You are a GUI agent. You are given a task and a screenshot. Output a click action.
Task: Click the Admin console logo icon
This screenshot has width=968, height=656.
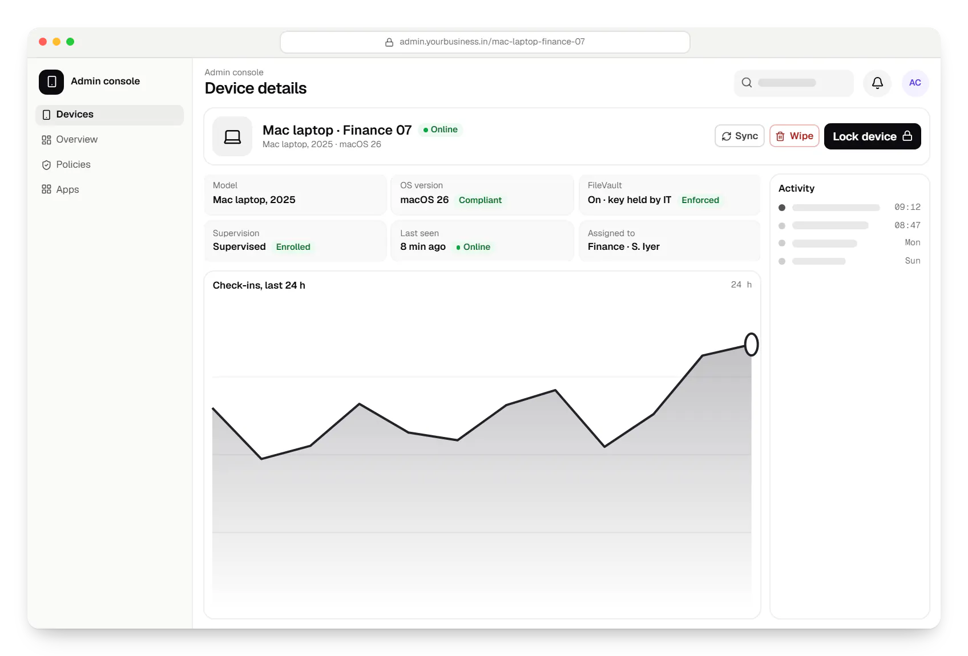point(51,82)
